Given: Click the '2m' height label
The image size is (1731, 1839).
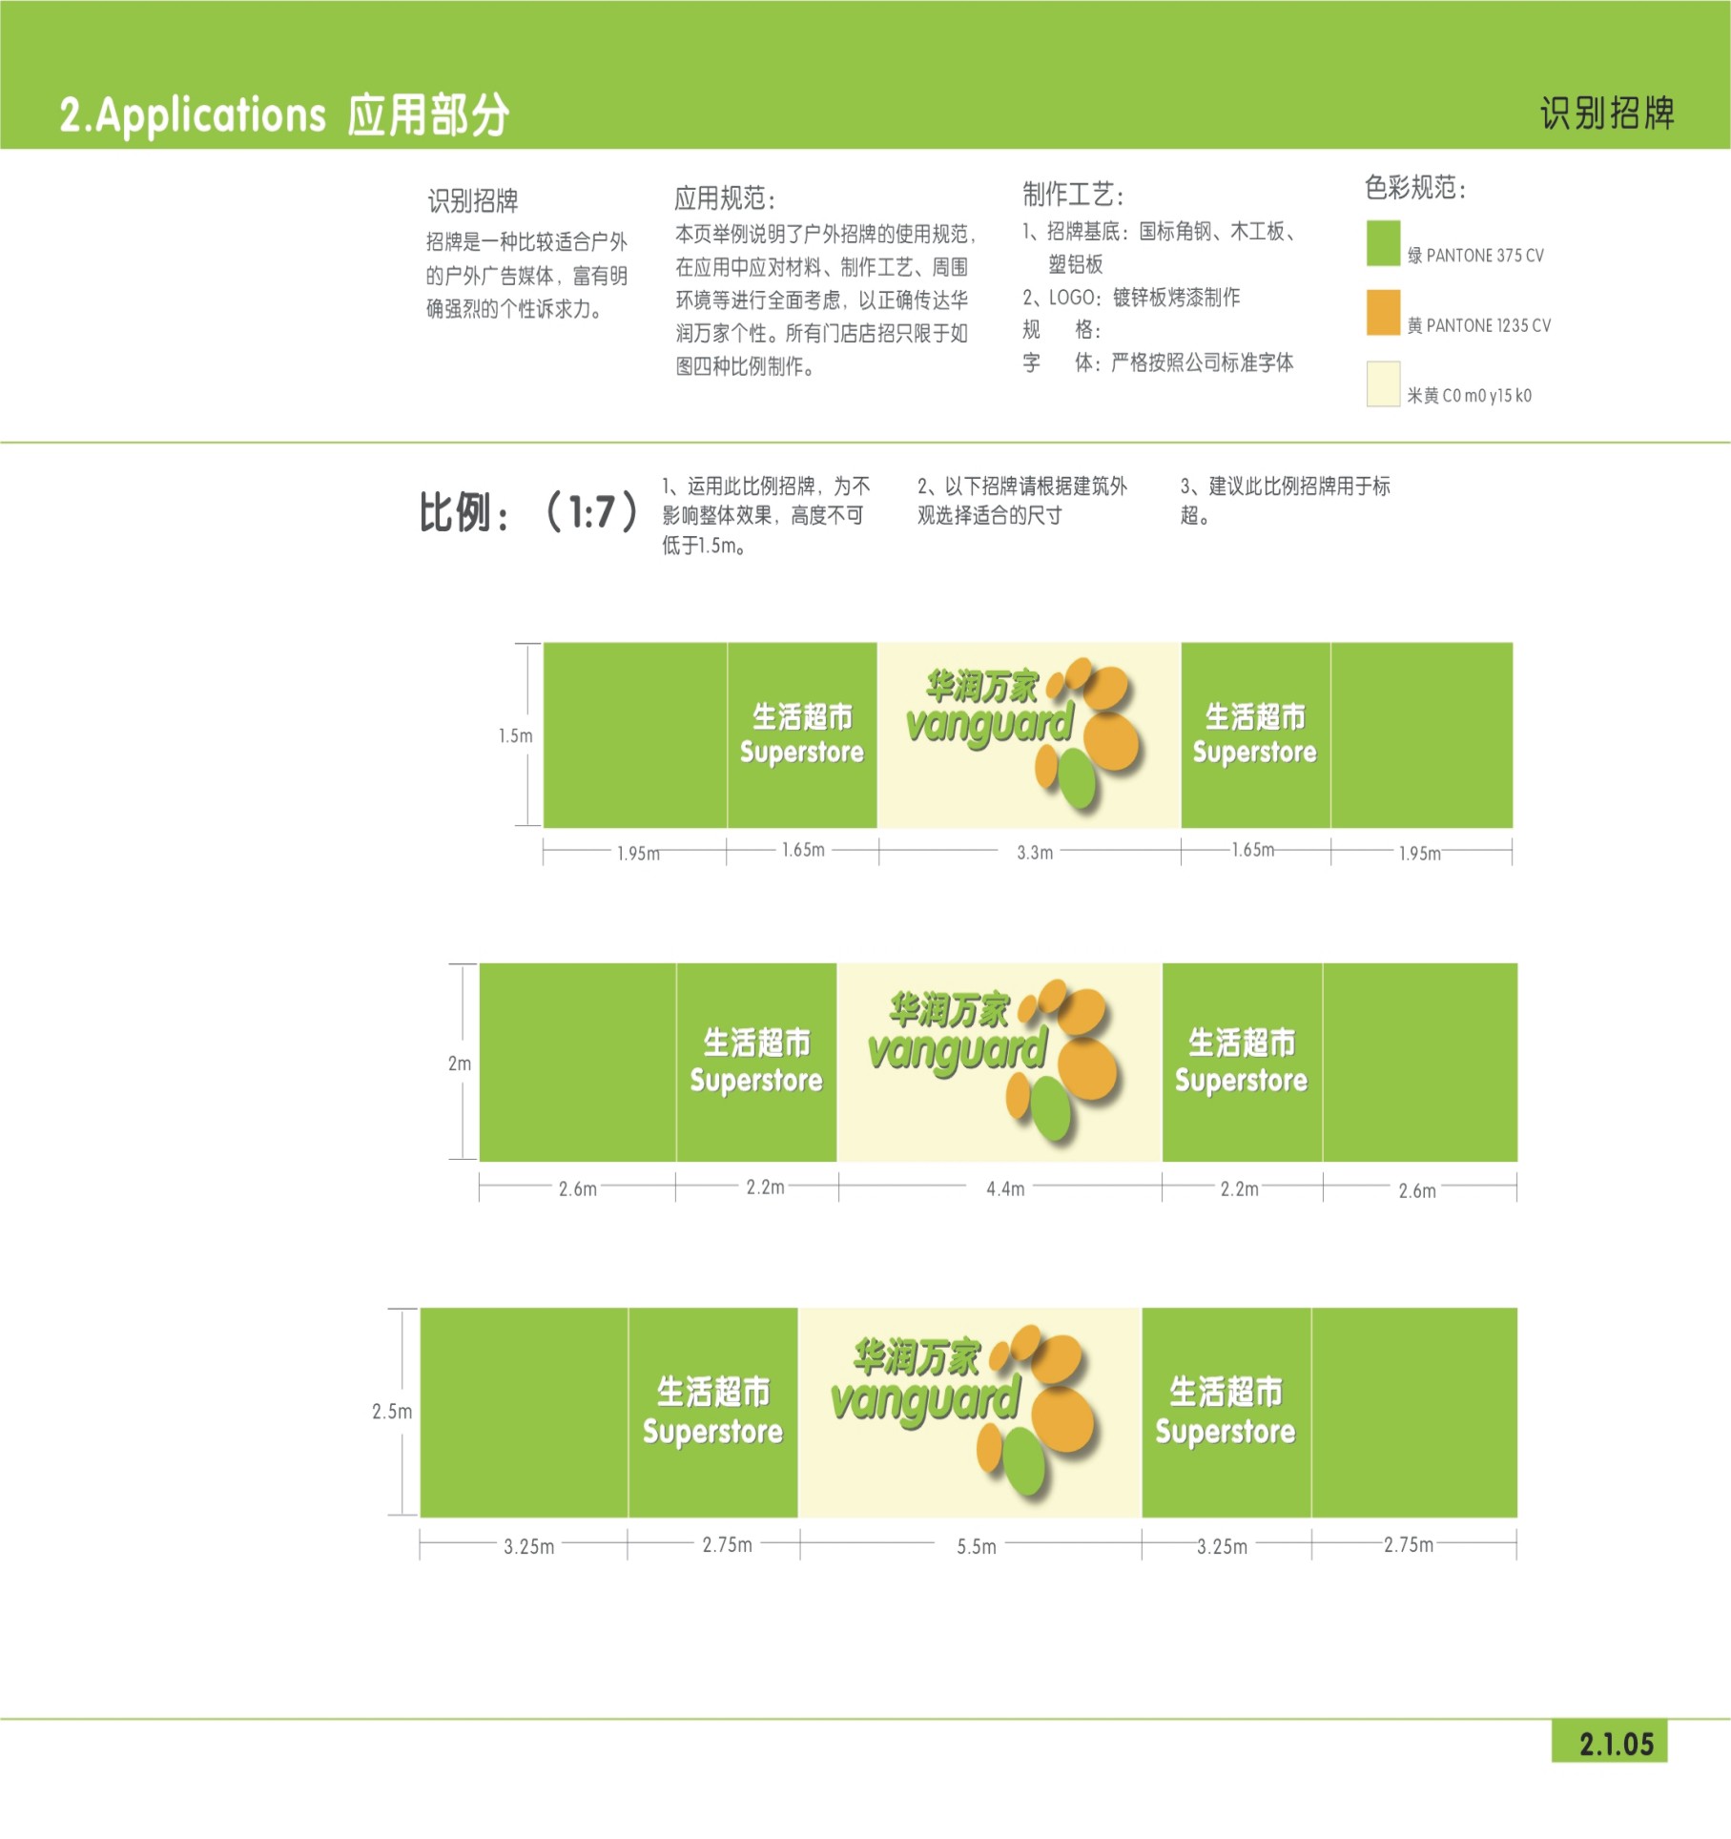Looking at the screenshot, I should click(460, 1063).
